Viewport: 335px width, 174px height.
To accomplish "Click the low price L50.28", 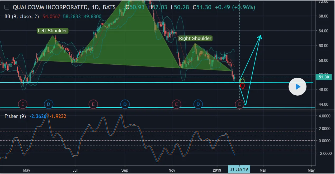I will tap(180, 7).
